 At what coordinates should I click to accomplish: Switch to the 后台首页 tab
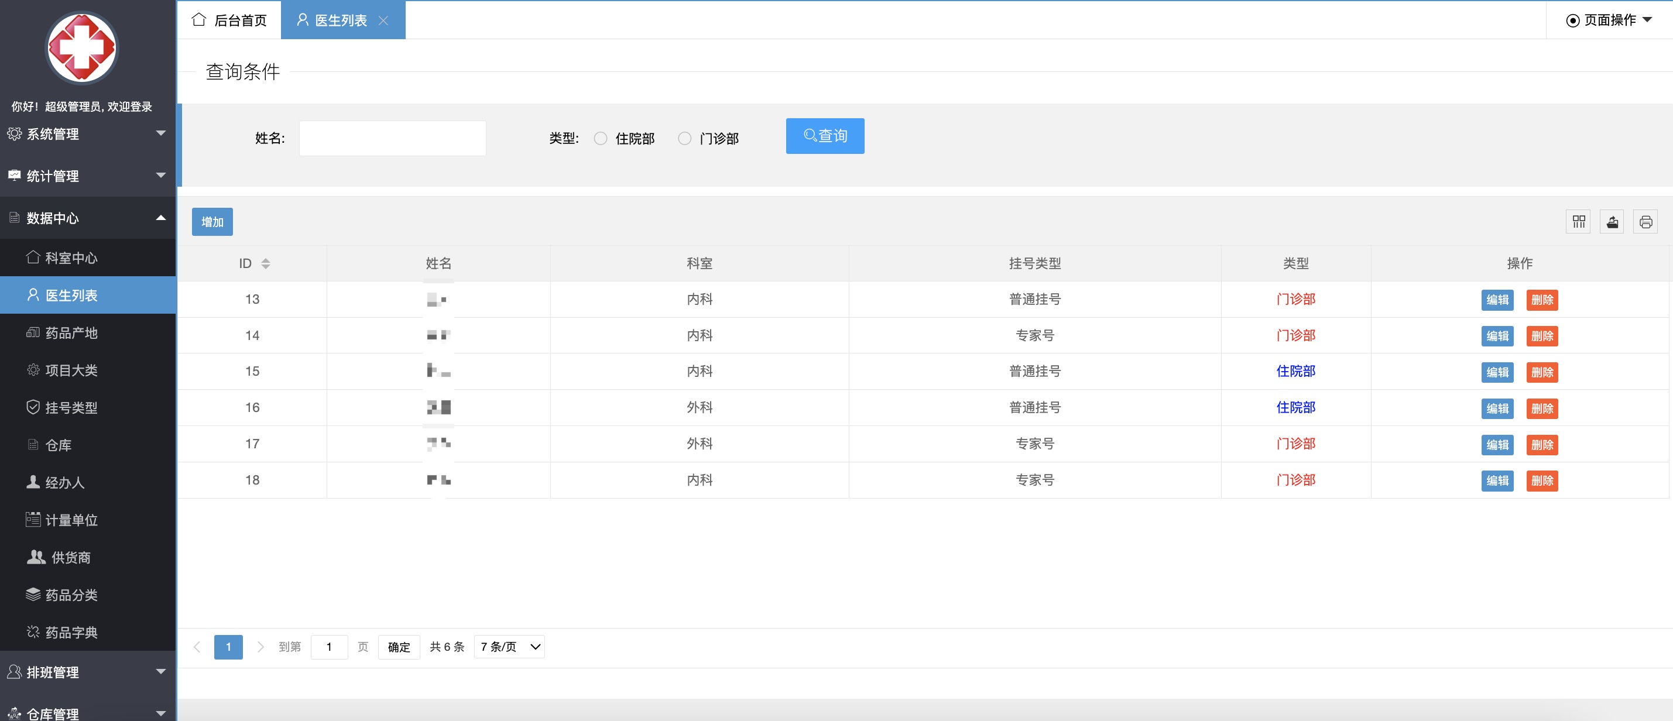(x=229, y=20)
